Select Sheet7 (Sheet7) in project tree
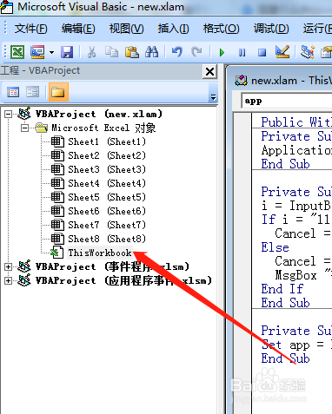Screen dimensions: 332x414 coord(107,225)
